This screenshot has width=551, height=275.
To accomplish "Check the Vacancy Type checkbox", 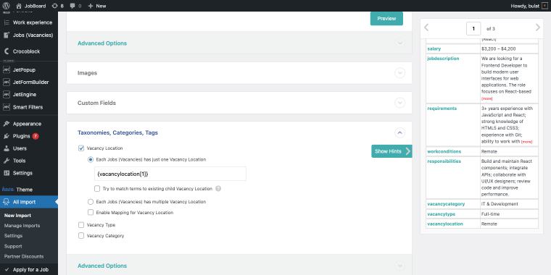I will 81,225.
